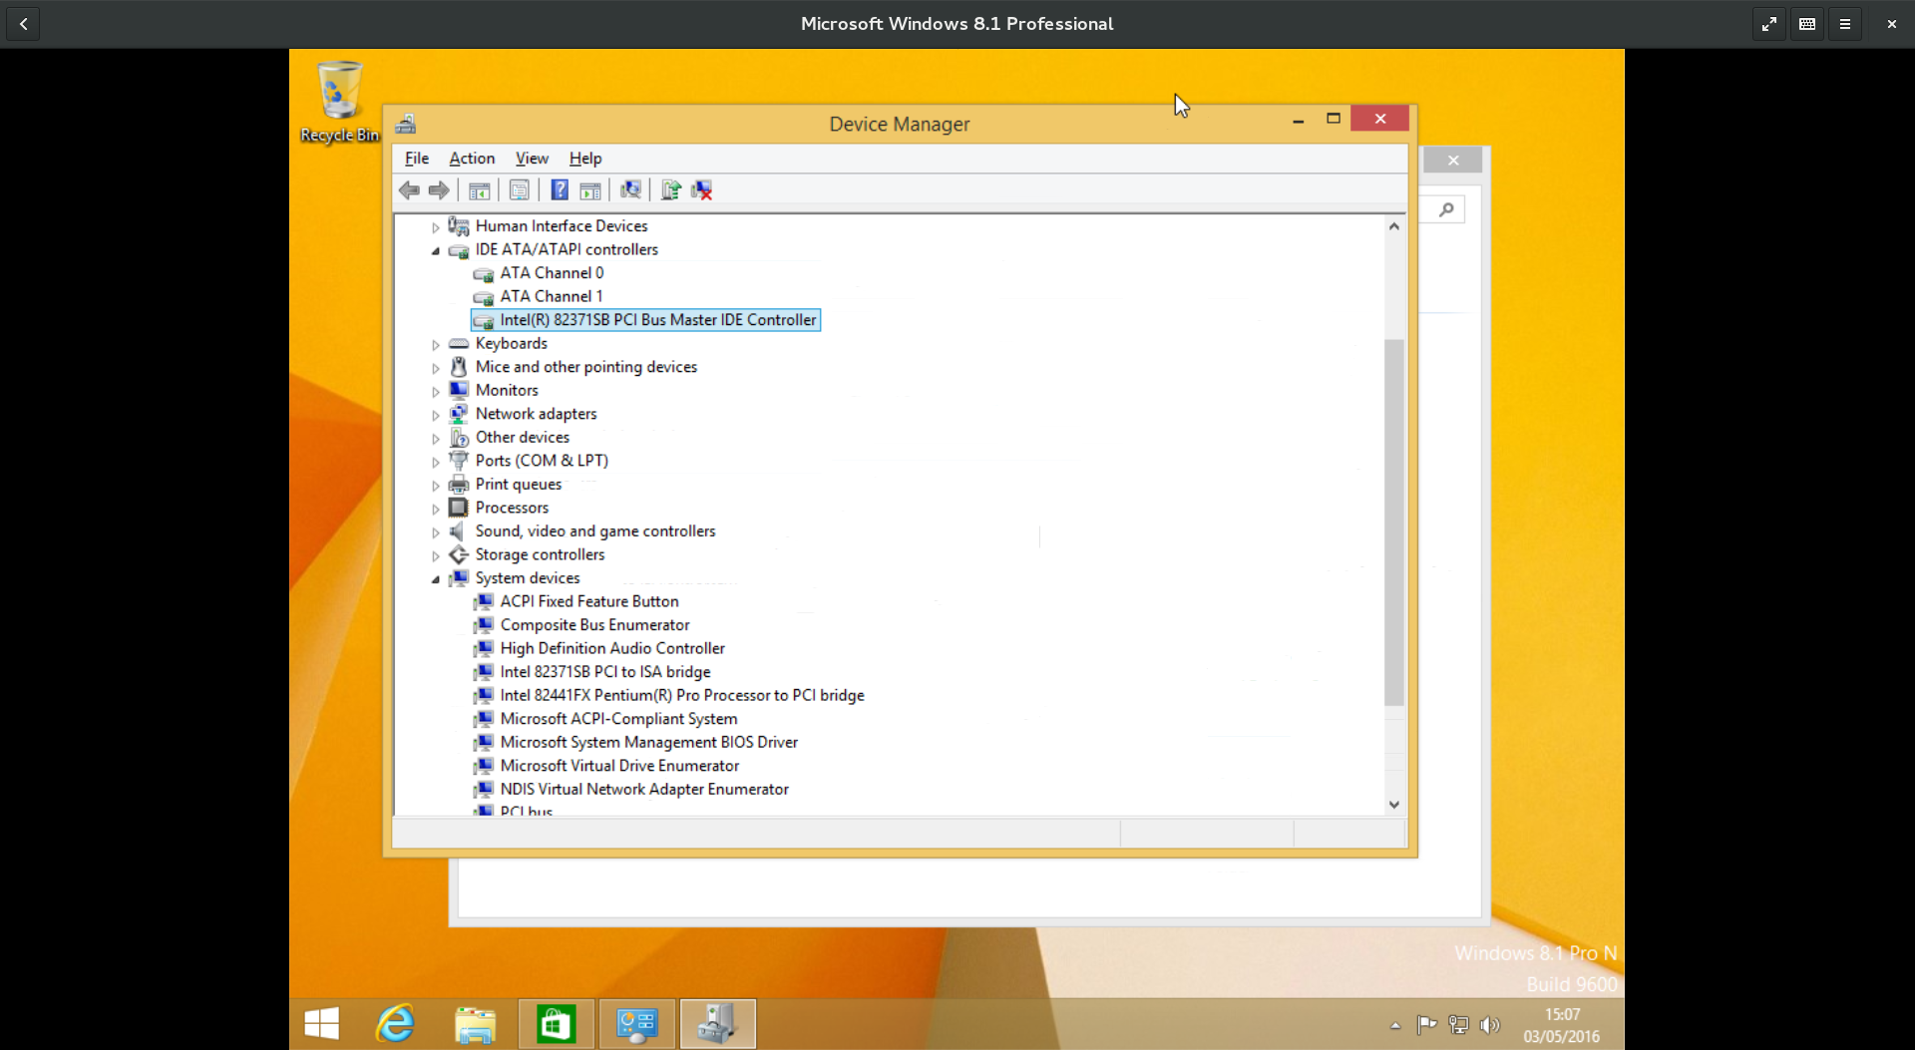
Task: Click the Back arrow in Device Manager toolbar
Action: click(x=409, y=190)
